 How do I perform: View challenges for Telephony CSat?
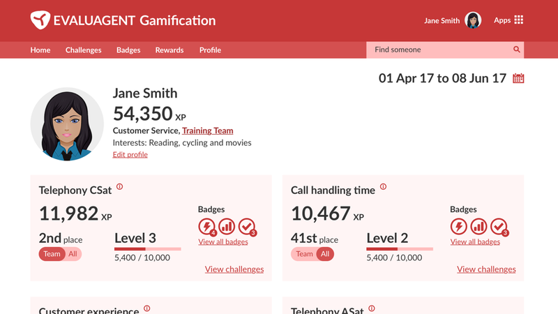pos(234,269)
